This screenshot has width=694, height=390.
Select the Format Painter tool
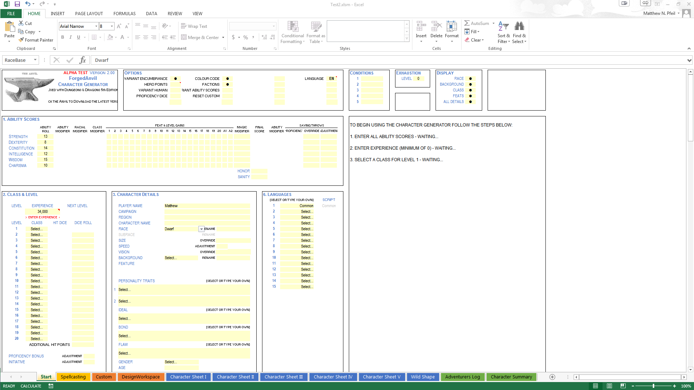[x=36, y=40]
